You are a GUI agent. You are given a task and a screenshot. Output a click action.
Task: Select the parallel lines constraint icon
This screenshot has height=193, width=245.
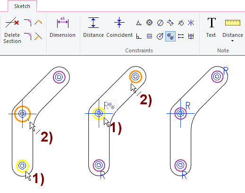[x=149, y=36]
